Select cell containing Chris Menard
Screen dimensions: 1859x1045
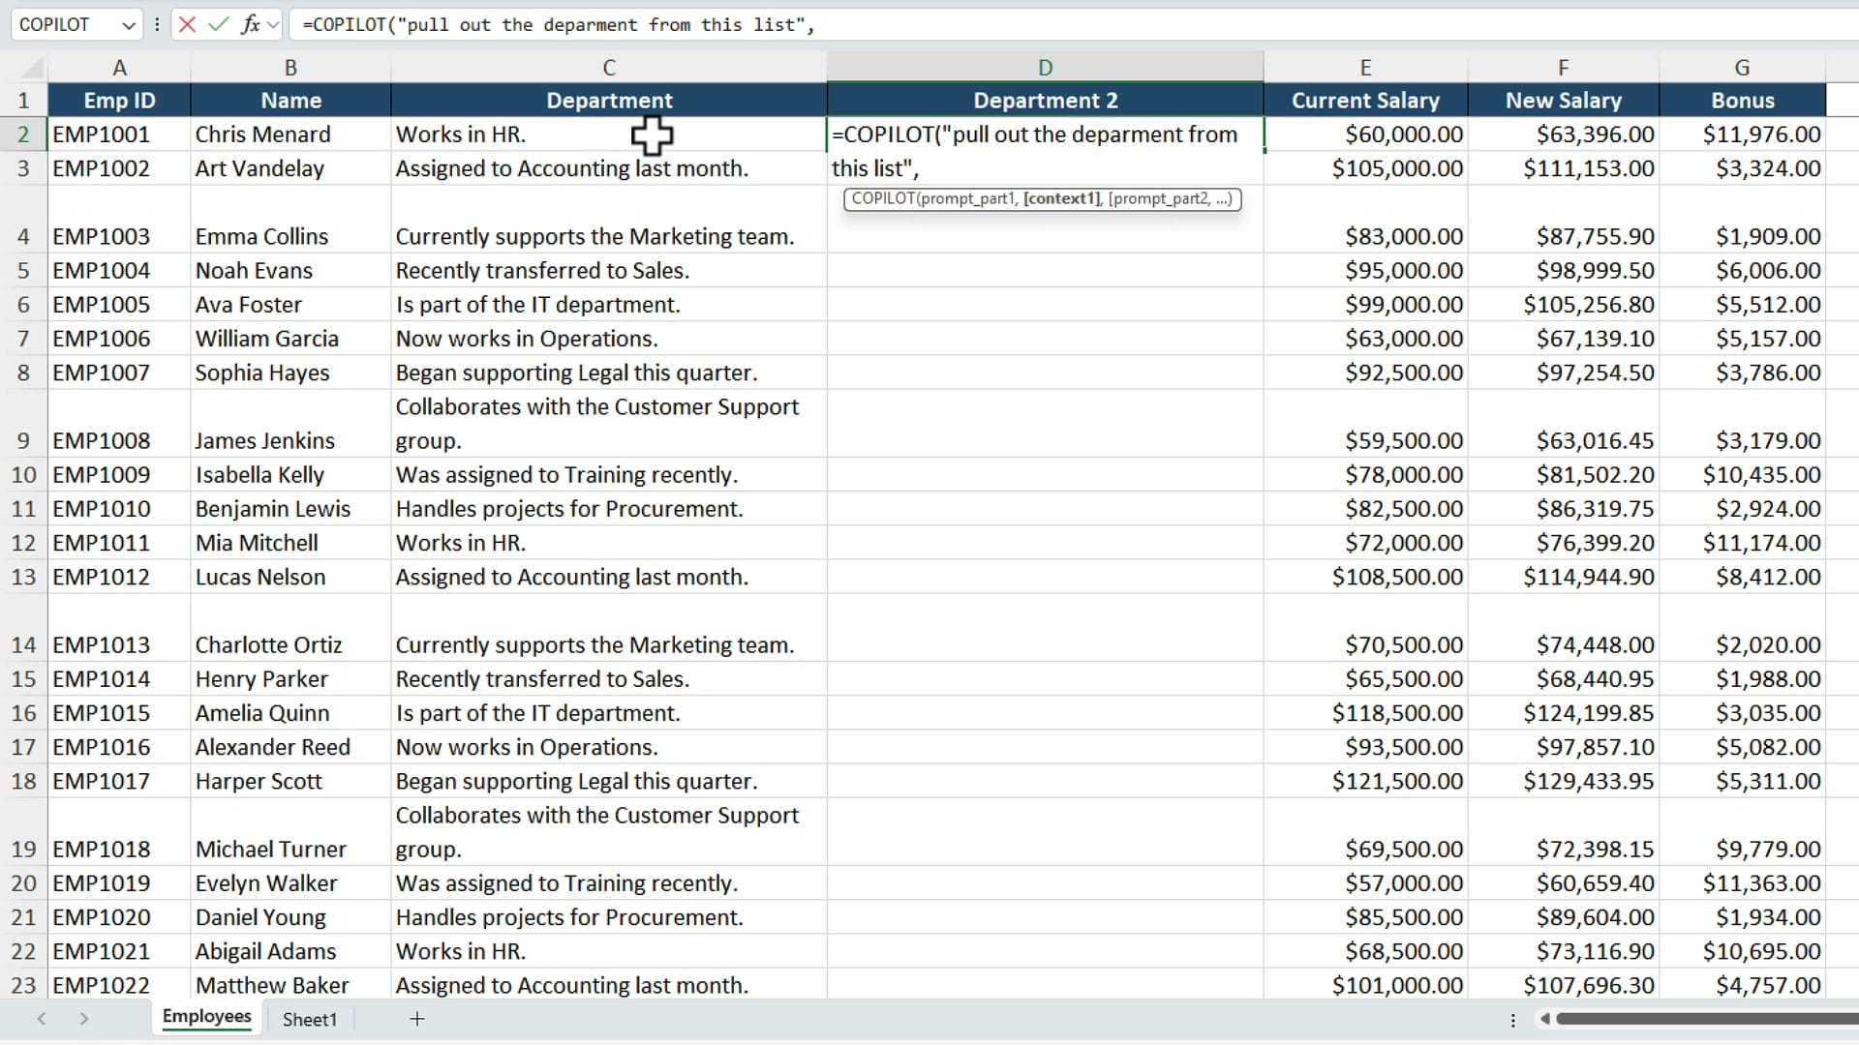coord(262,134)
